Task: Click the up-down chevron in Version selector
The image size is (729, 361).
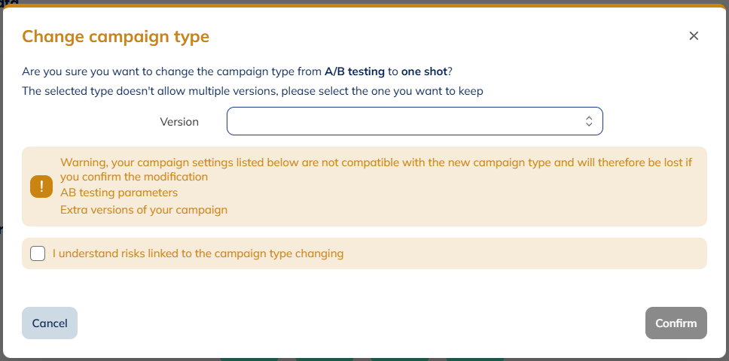Action: tap(589, 121)
